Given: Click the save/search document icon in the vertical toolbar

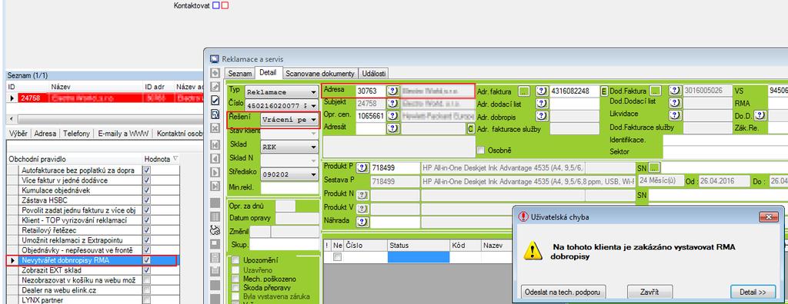Looking at the screenshot, I should point(215,114).
